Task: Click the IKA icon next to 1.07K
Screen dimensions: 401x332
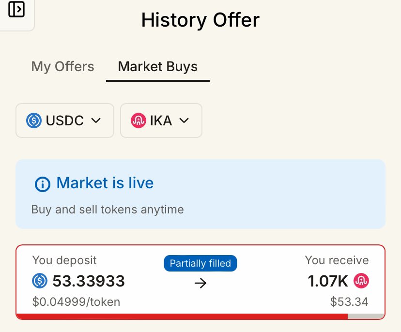Action: (361, 281)
